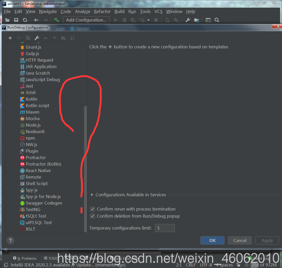Image resolution: width=282 pixels, height=268 pixels.
Task: Click the green Build hammer icon
Action: (x=57, y=20)
